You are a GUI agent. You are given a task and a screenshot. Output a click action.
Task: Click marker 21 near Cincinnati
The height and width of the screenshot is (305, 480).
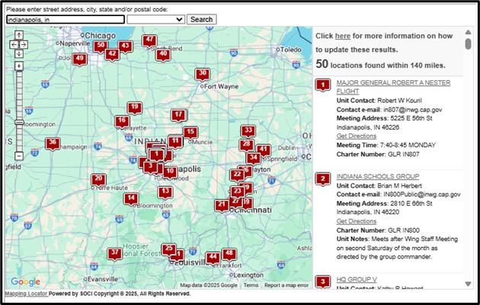pyautogui.click(x=222, y=205)
